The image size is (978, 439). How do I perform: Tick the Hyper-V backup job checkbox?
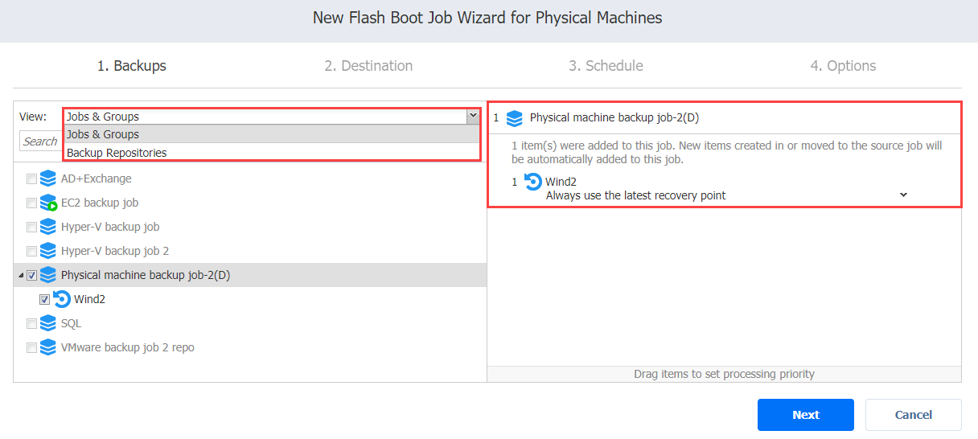tap(31, 227)
